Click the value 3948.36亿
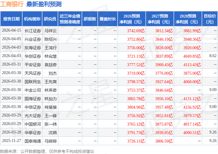The height and width of the screenshot is (154, 218). [192, 39]
